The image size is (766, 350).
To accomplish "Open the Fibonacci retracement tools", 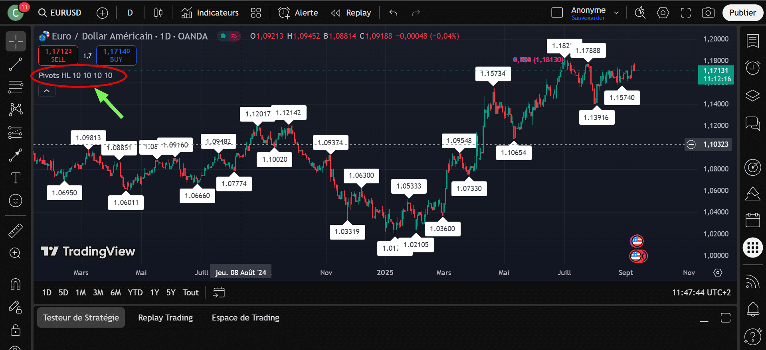I will click(x=16, y=87).
